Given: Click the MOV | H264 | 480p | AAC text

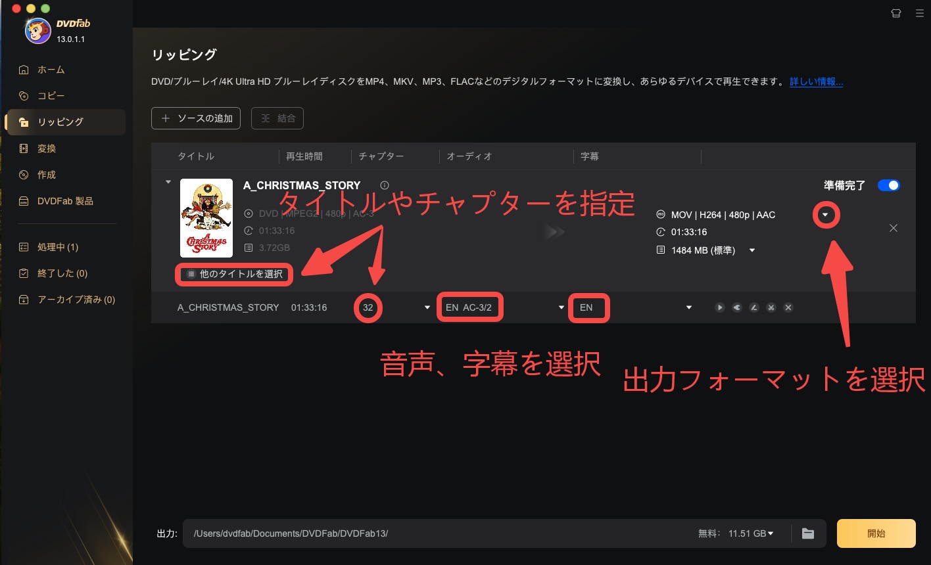Looking at the screenshot, I should tap(723, 215).
